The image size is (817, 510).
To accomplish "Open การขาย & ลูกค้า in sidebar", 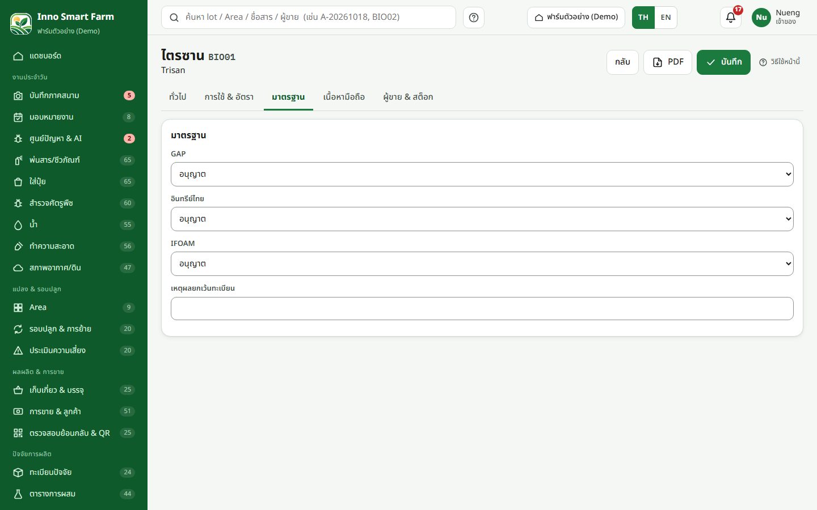I will click(x=74, y=411).
